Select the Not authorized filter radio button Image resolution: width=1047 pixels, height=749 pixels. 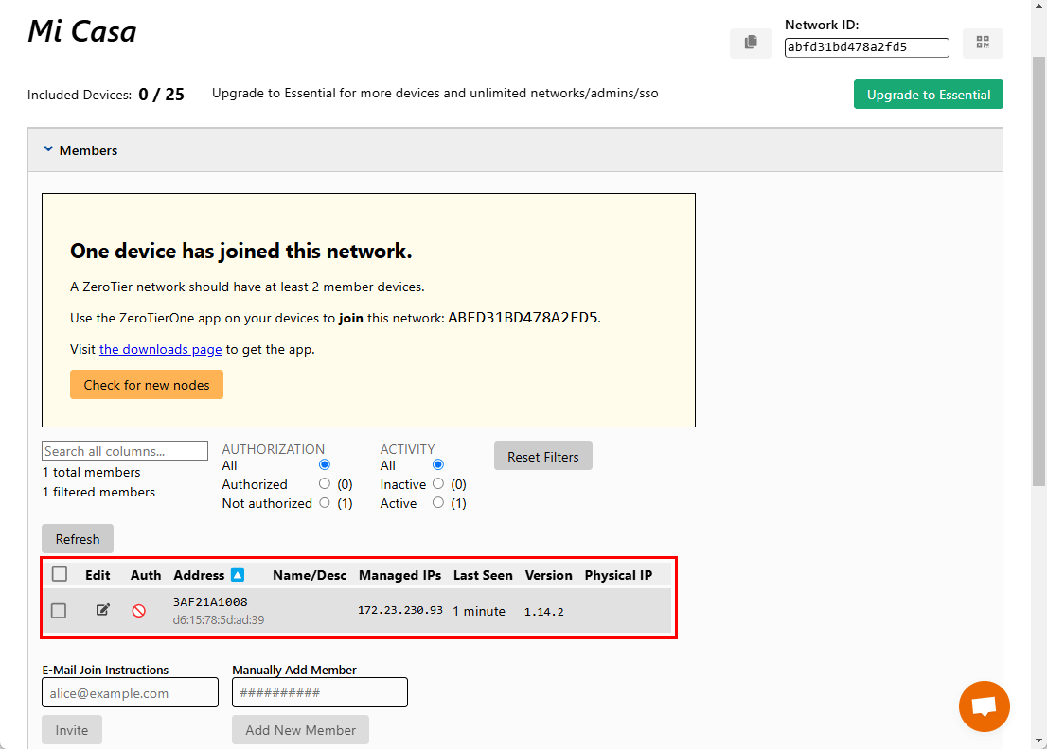325,503
